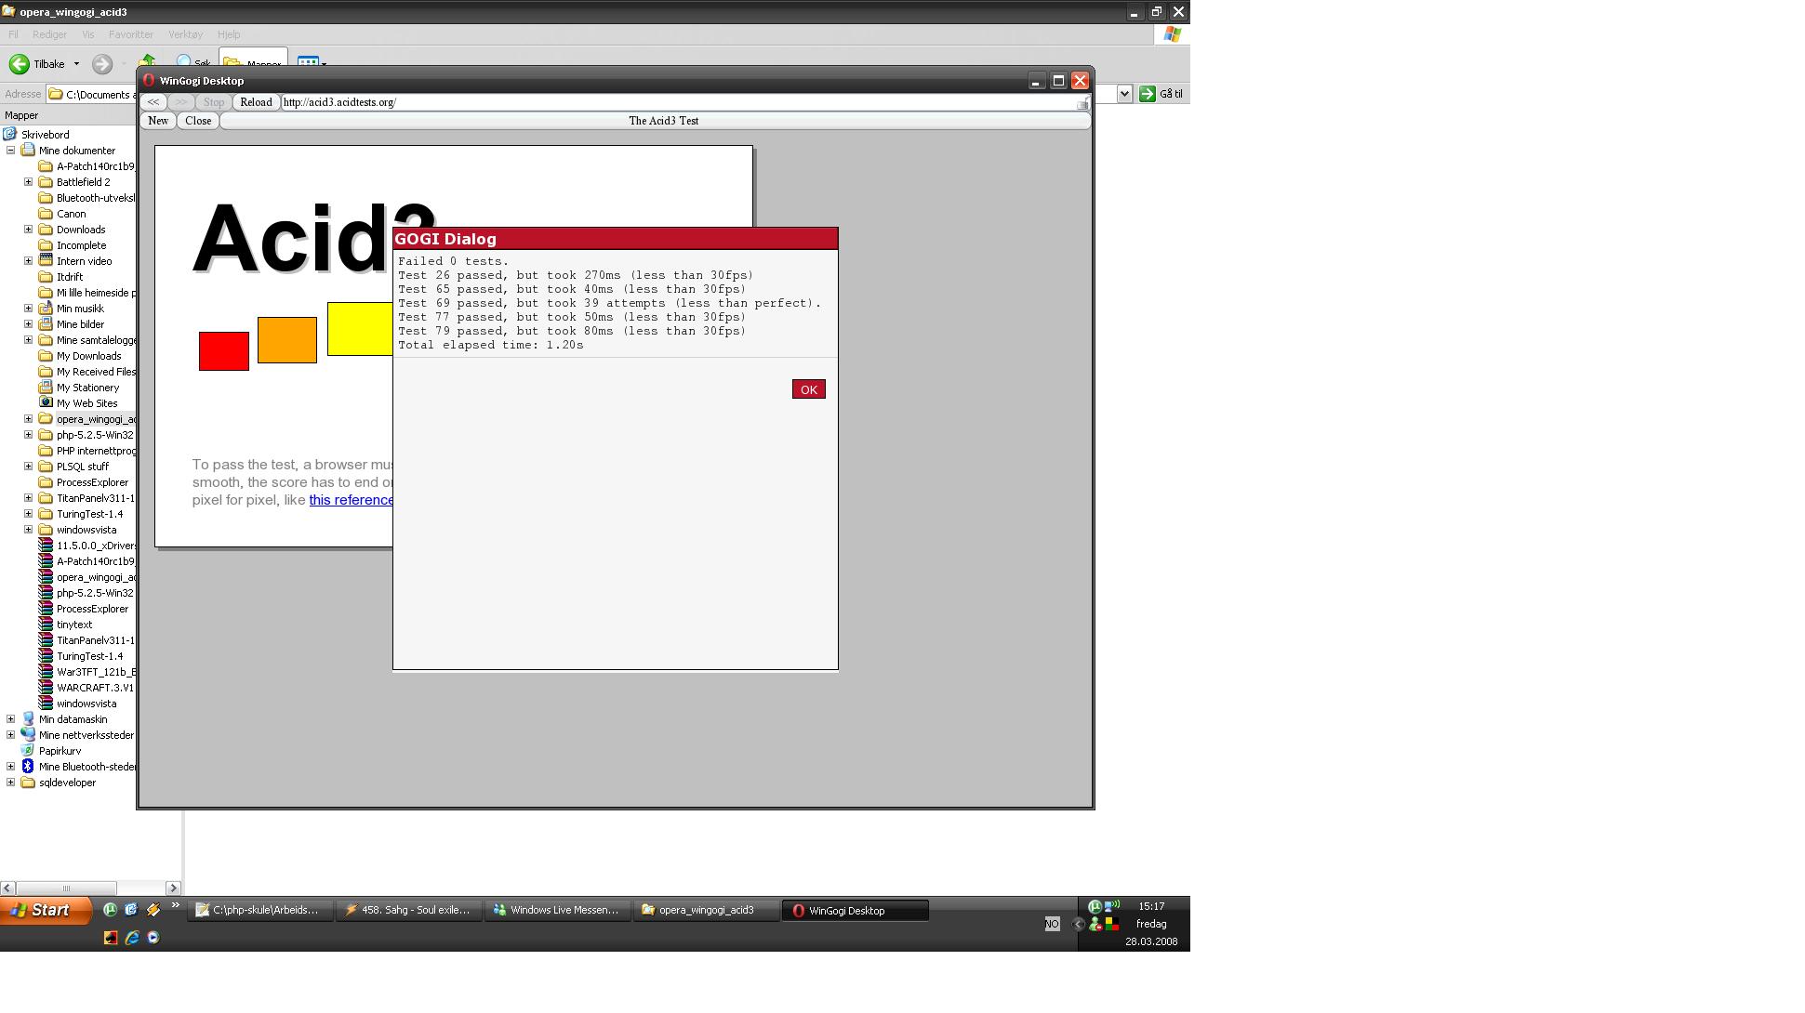Switch to opera_wingogi_acid3 taskbar item
Viewport: 1805px width, 1013px height.
pos(706,911)
